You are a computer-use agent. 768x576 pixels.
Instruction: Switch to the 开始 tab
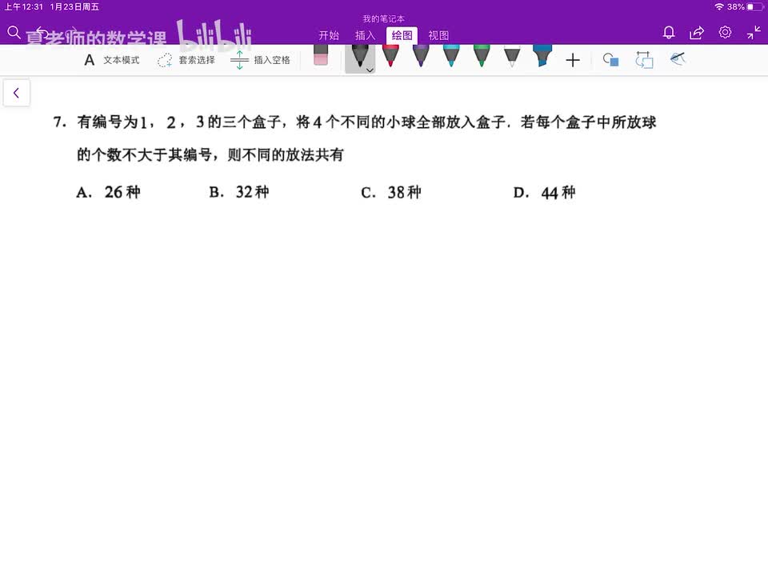point(329,35)
